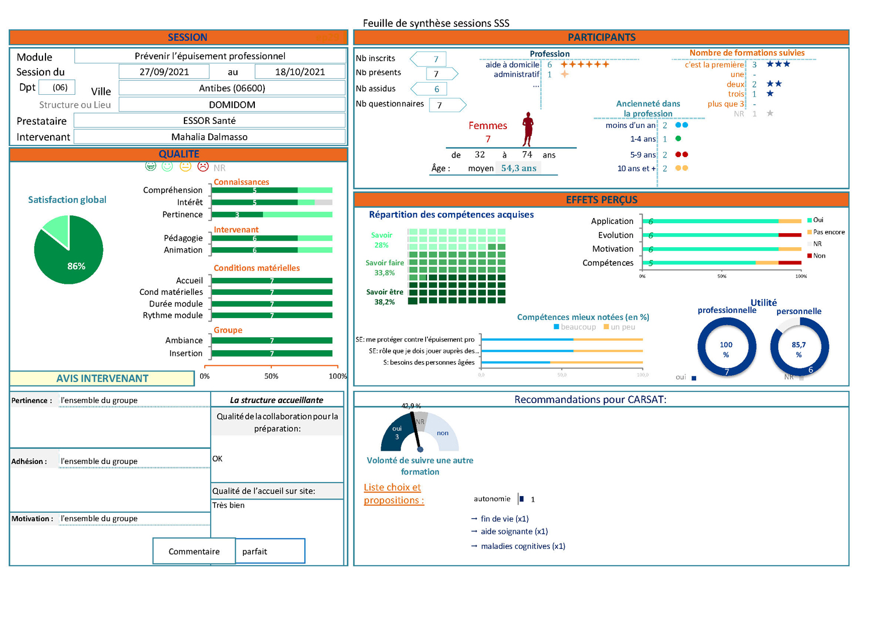Click the Application effects bar
873x617 pixels.
pos(722,221)
